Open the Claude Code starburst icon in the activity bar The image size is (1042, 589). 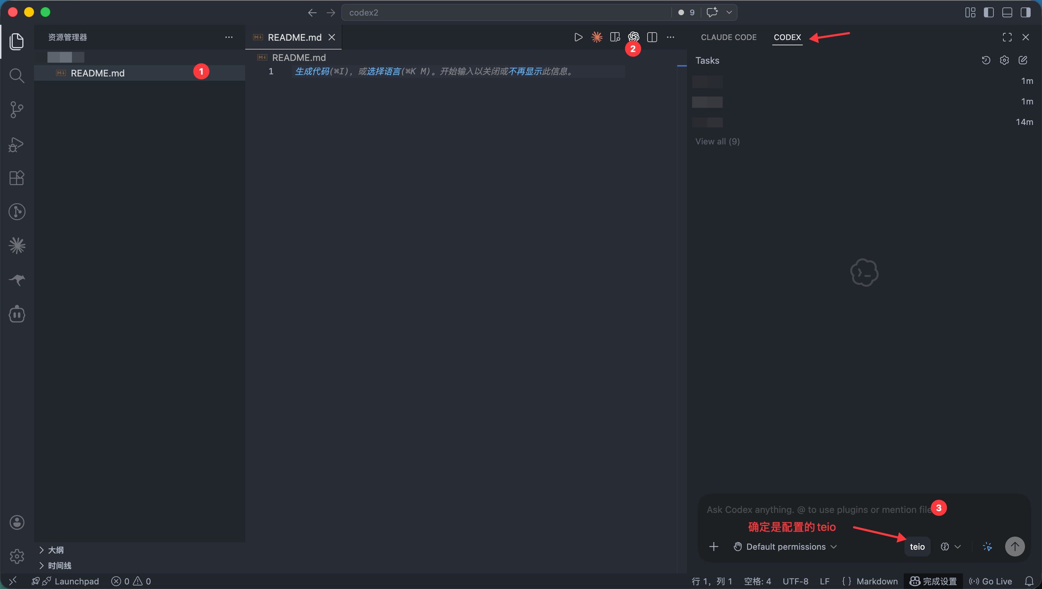17,245
